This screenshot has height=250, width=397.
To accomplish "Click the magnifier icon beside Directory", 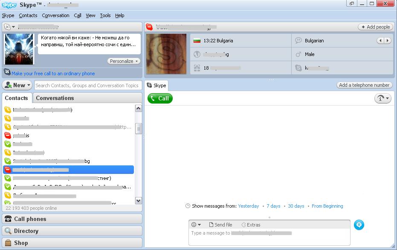I will click(8, 231).
